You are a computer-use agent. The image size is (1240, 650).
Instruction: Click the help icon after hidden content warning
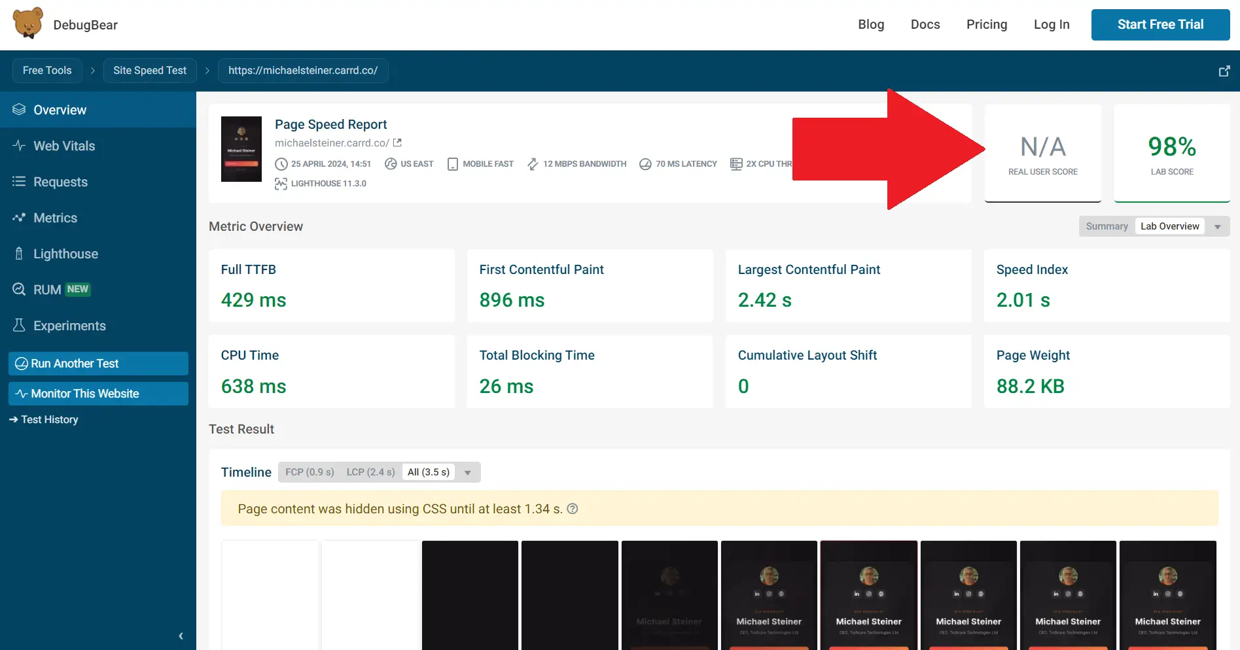572,509
